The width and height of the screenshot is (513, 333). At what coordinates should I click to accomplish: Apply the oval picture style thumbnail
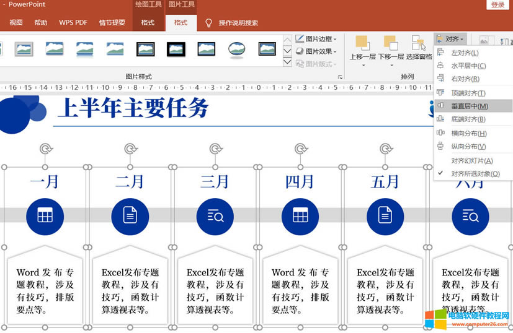tap(236, 49)
